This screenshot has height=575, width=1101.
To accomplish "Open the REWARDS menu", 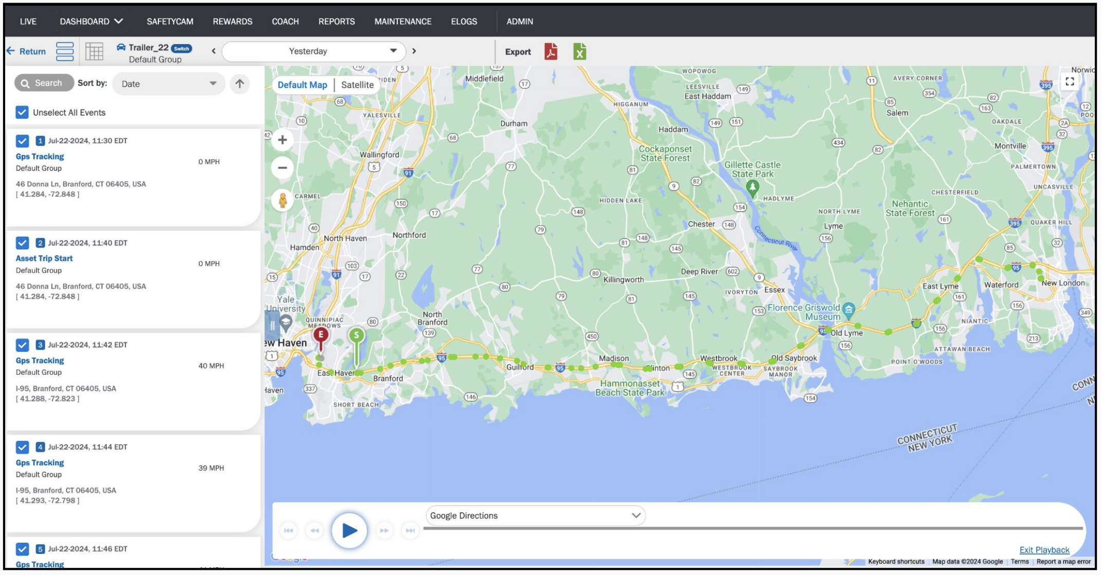I will (x=232, y=21).
